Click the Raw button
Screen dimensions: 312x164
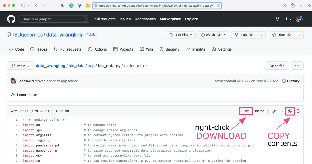tap(246, 111)
